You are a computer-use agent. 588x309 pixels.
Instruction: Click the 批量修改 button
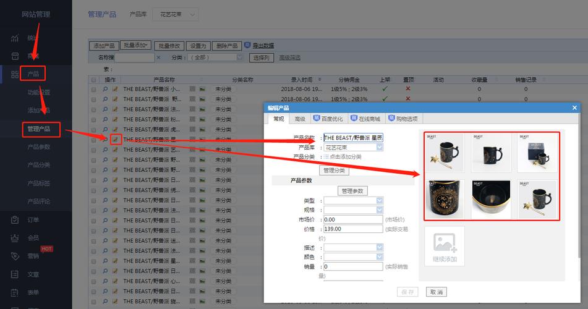point(169,46)
